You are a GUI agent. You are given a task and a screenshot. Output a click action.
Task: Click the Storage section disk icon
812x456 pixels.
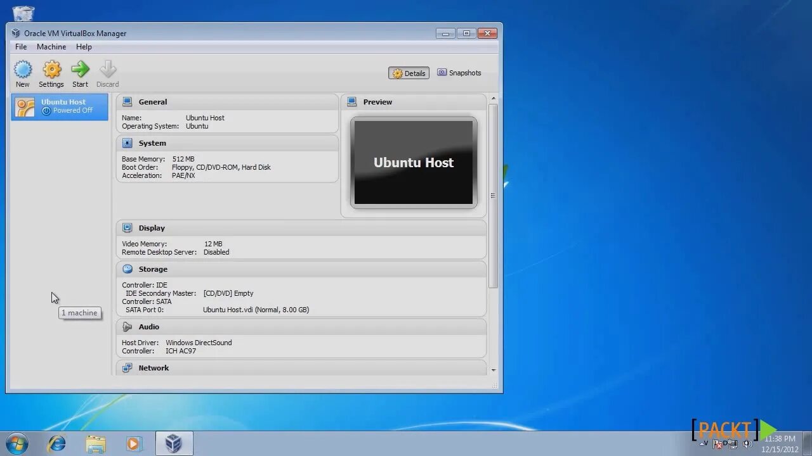[127, 269]
